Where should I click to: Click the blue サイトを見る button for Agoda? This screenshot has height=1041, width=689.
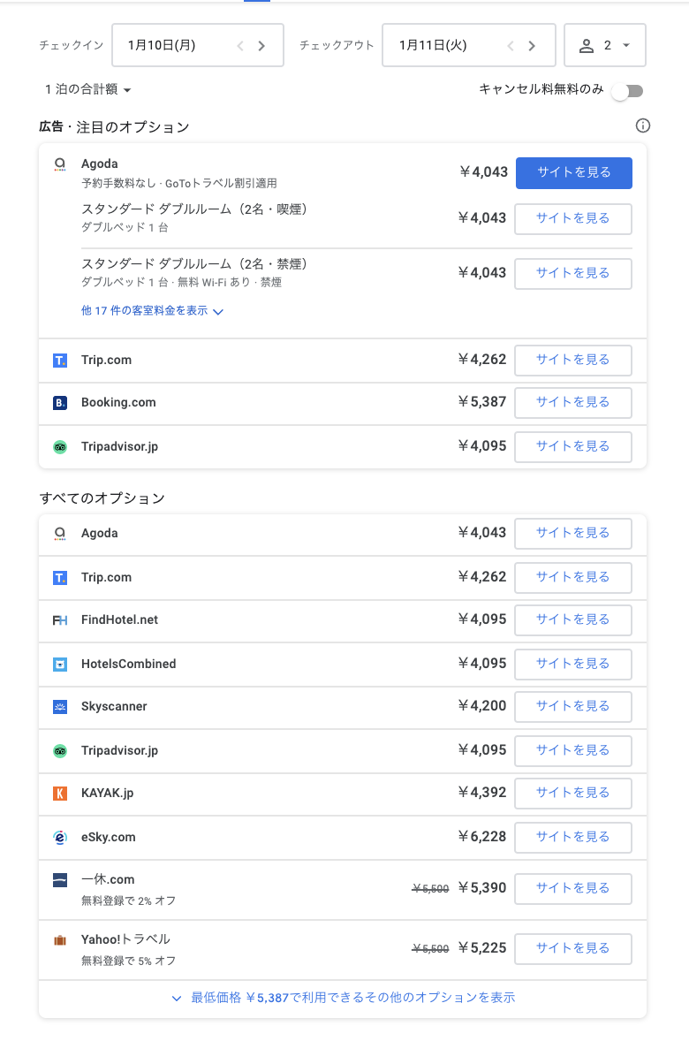pos(574,172)
